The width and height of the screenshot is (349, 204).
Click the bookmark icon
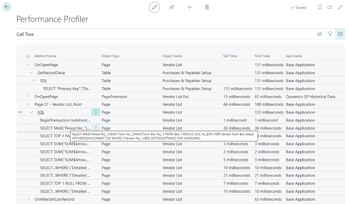[x=319, y=7]
